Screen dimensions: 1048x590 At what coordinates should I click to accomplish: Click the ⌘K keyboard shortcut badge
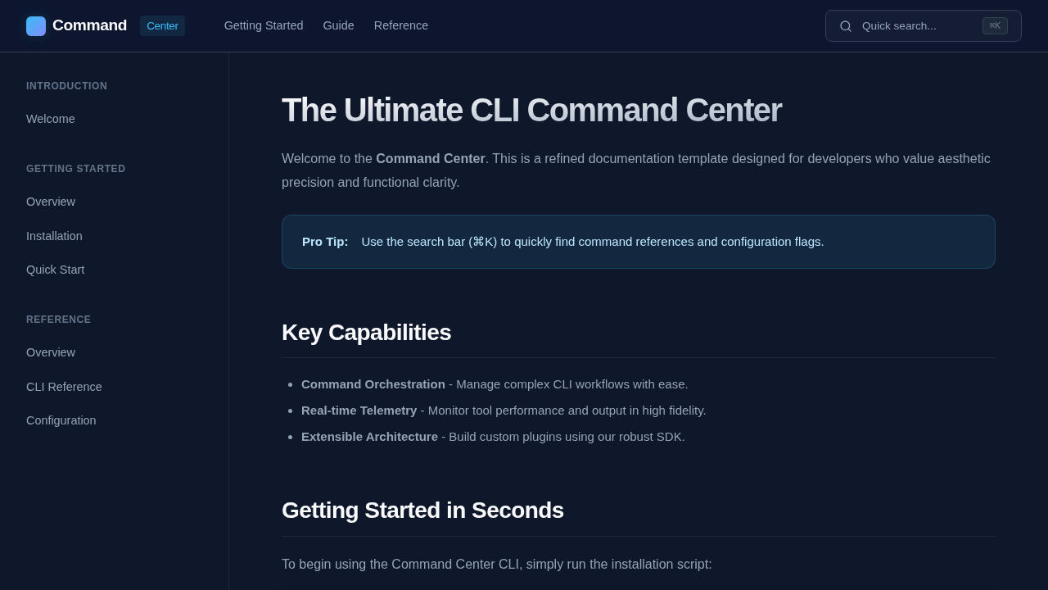point(995,26)
